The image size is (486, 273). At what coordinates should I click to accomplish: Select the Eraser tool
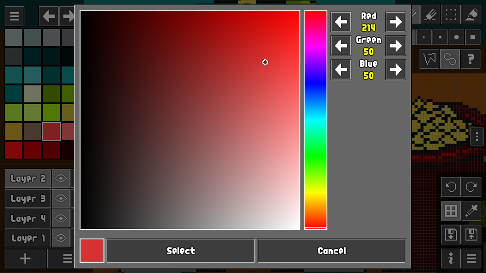[430, 15]
